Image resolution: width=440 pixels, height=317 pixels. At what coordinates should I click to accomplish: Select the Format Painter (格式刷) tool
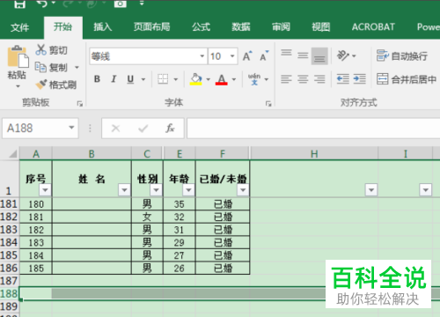[x=55, y=85]
